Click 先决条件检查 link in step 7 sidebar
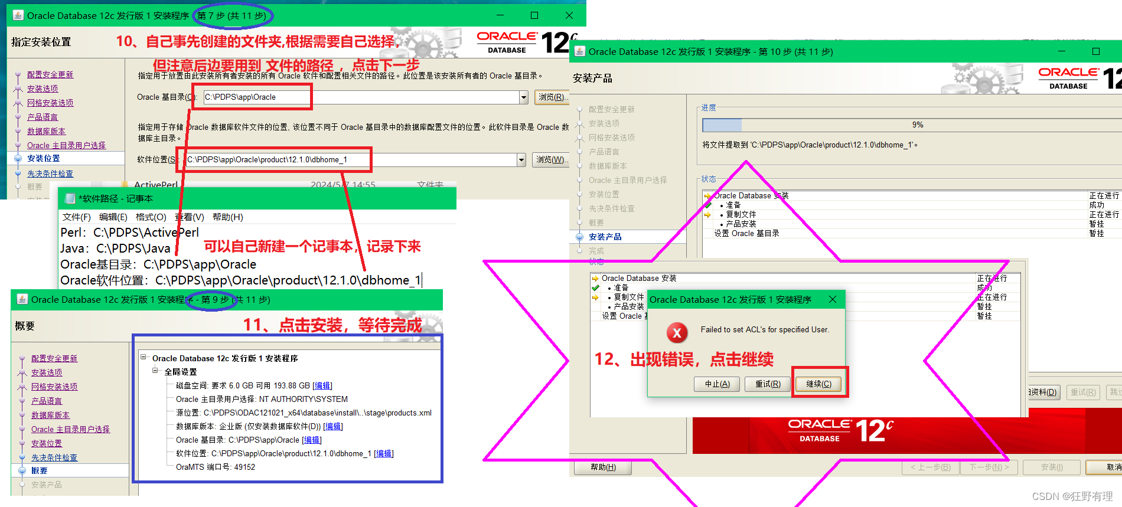Viewport: 1122px width, 507px height. point(50,174)
